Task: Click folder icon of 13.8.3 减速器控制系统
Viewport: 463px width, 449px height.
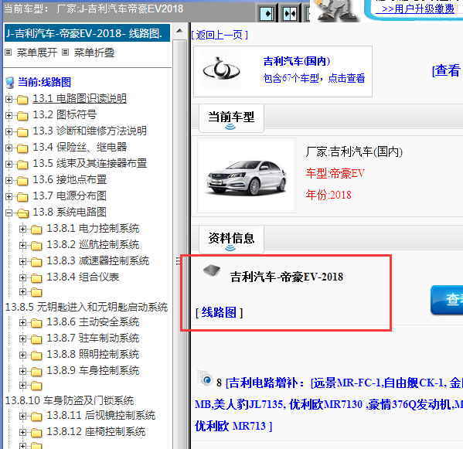Action: point(36,261)
